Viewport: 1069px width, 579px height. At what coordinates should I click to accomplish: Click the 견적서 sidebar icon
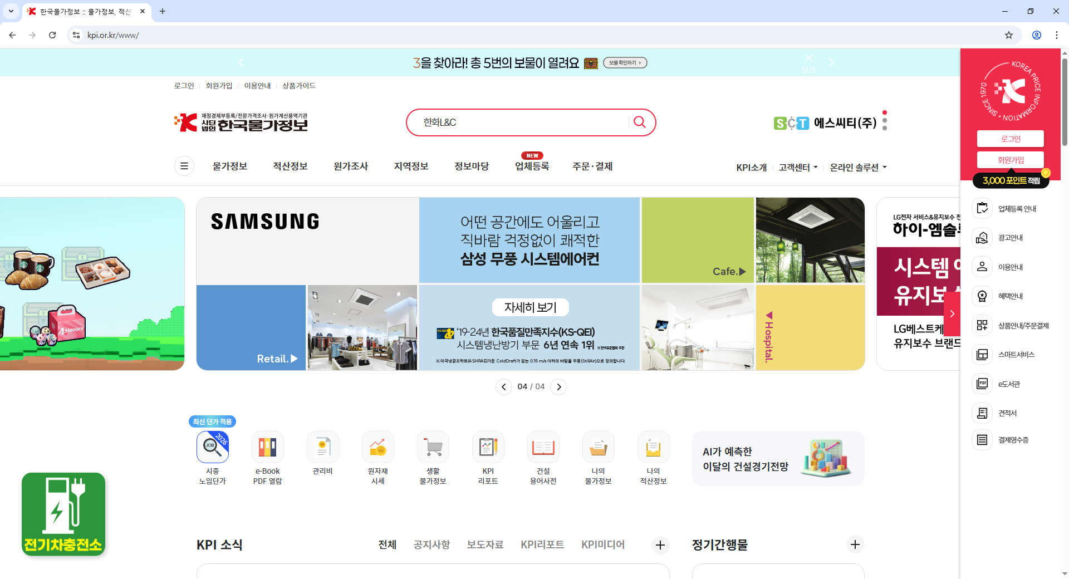[x=982, y=413]
